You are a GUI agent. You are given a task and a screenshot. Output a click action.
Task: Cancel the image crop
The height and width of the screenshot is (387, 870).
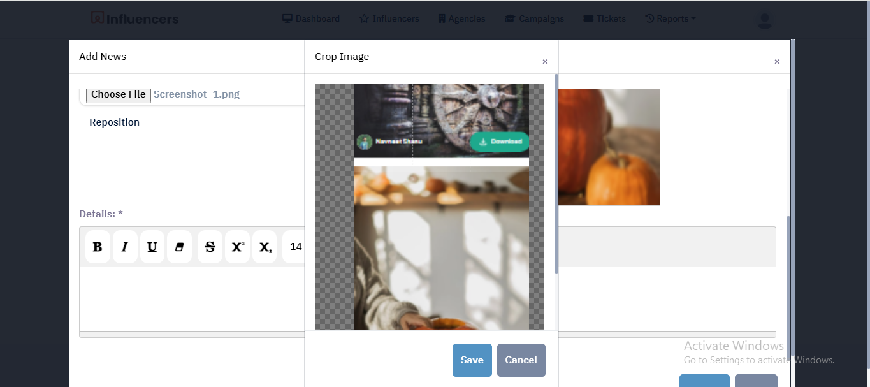click(521, 360)
